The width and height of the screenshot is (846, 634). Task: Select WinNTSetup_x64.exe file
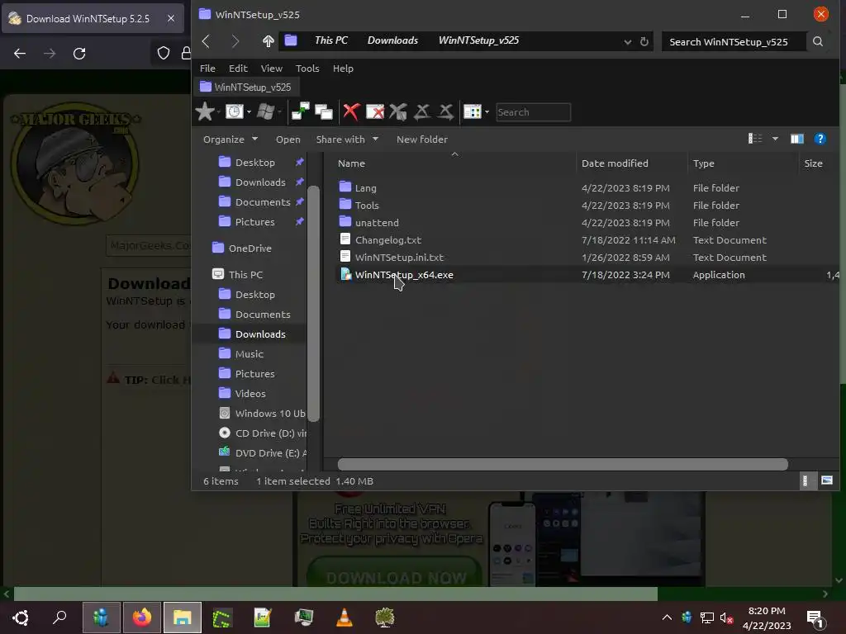pos(403,274)
